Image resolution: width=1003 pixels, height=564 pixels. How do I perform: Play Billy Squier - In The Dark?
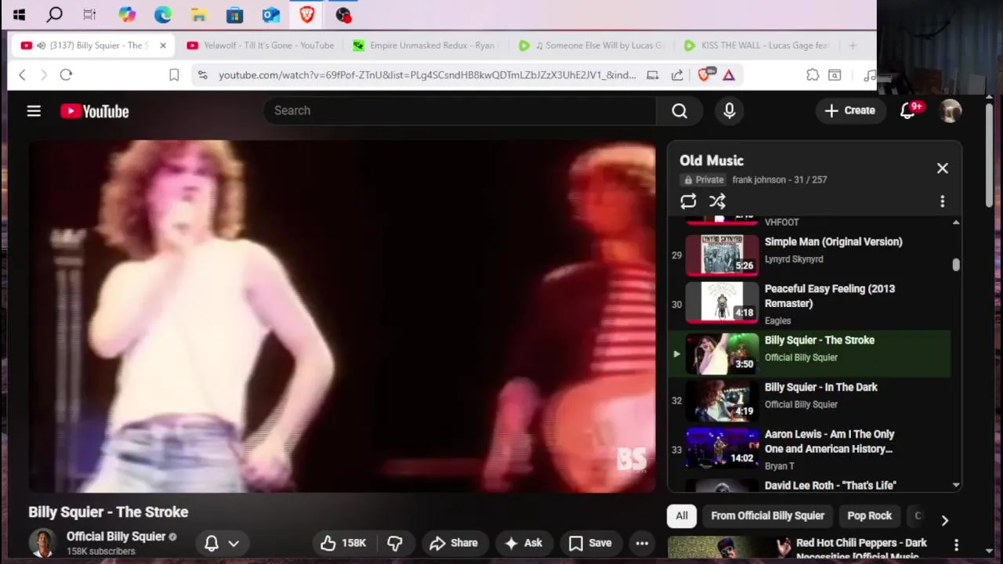coord(809,400)
